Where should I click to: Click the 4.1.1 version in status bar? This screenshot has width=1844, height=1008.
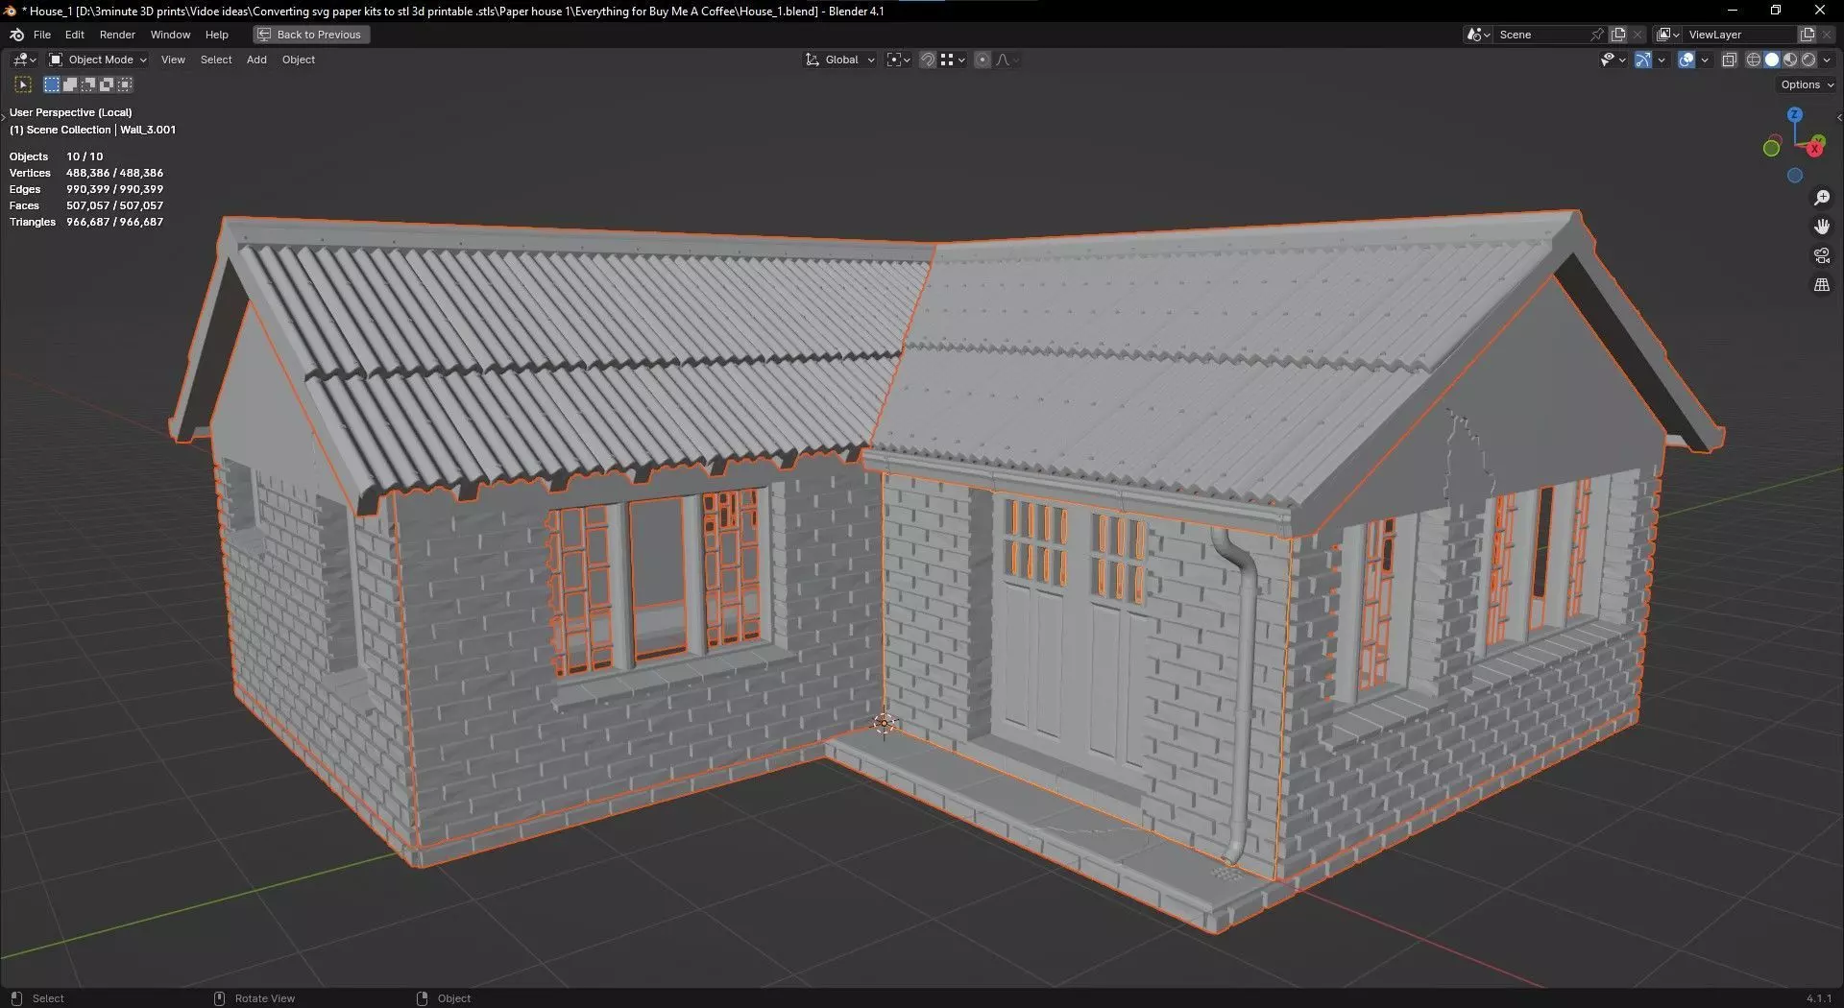coord(1819,998)
